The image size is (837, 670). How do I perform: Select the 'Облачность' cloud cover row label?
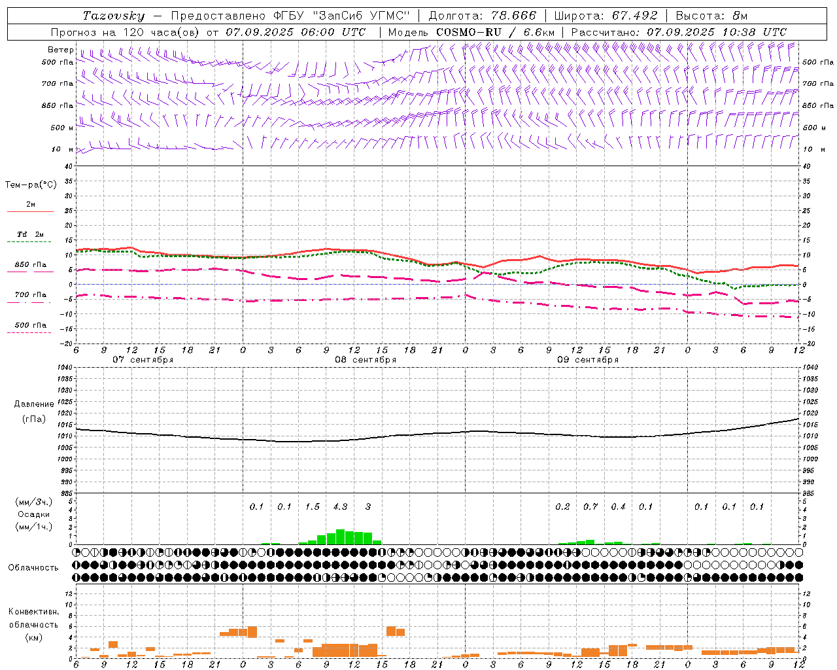(x=33, y=568)
